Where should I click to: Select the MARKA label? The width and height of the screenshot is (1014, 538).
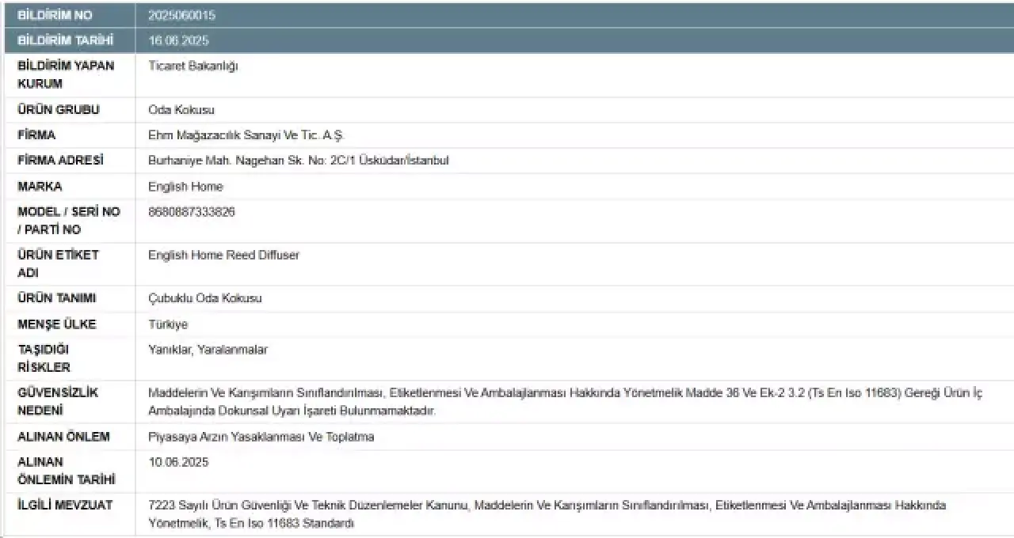click(40, 187)
